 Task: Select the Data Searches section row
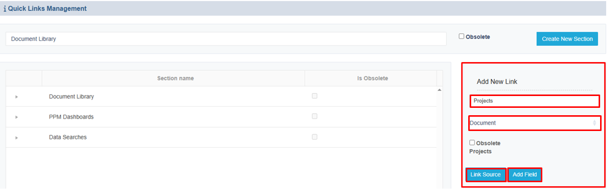[x=221, y=137]
